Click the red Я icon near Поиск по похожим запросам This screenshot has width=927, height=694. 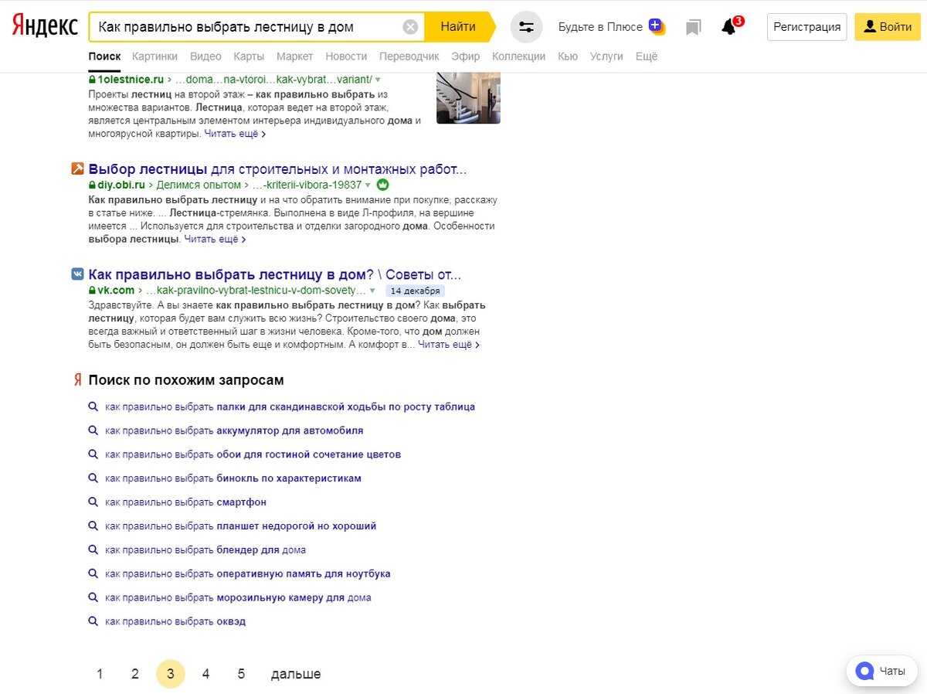point(77,380)
